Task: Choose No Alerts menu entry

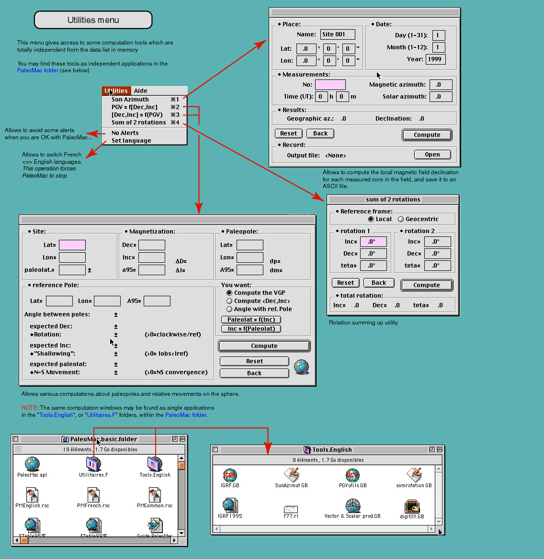Action: coord(145,133)
